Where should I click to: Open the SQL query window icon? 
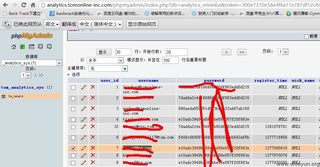click(x=31, y=47)
